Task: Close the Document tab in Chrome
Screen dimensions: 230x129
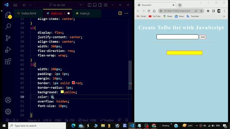Action: (x=173, y=5)
